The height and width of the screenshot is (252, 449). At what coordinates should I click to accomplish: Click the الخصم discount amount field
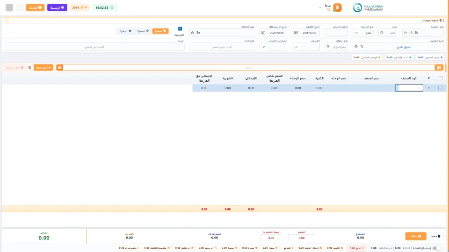click(x=302, y=238)
